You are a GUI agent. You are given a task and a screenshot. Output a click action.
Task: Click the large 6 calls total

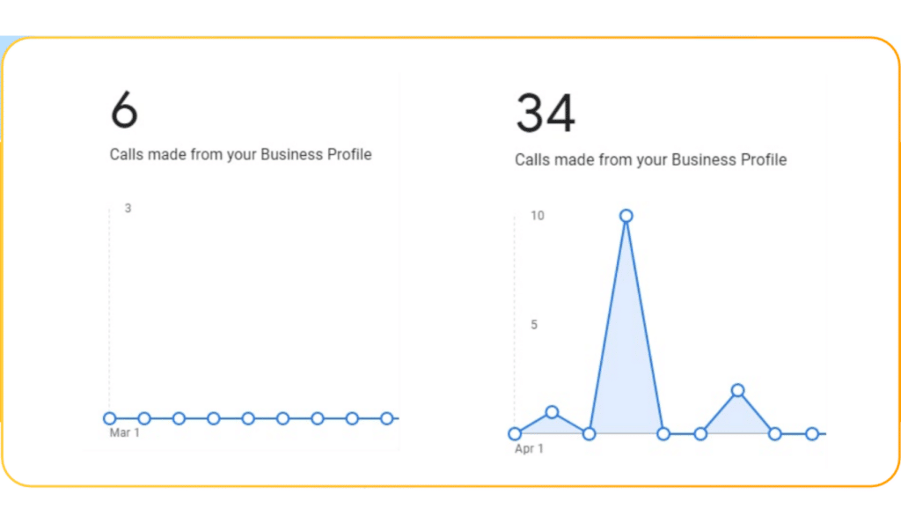tap(124, 108)
